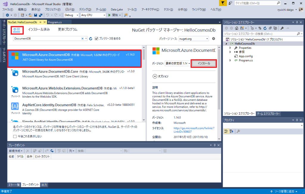Open Breakpoints Columns dropdown

point(71,151)
